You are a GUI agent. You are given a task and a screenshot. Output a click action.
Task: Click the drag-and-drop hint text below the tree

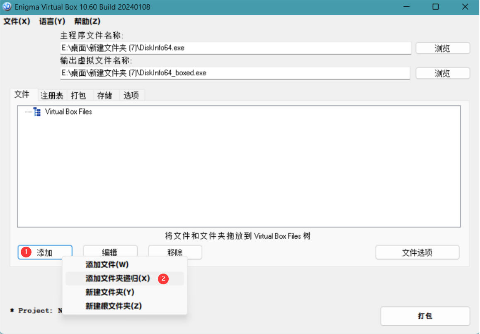tap(238, 236)
